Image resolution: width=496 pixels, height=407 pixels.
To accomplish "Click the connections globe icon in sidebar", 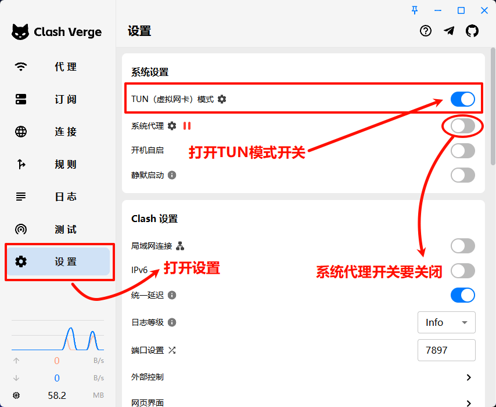I will 21,132.
